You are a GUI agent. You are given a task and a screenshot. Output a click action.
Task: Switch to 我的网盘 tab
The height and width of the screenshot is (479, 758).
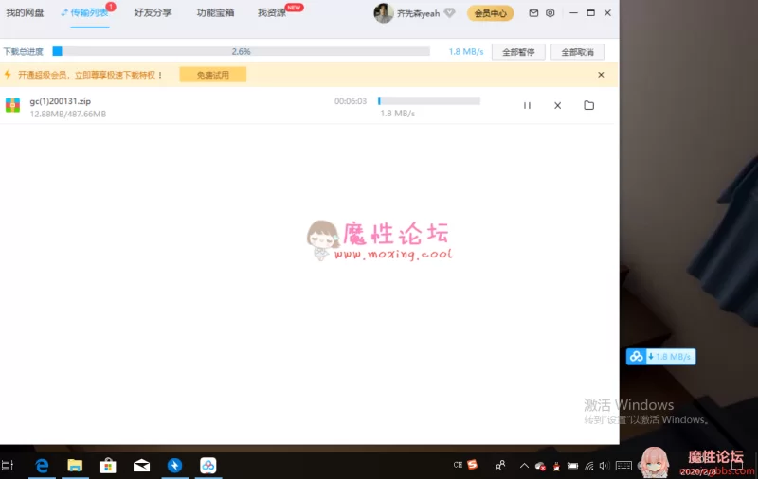pos(25,12)
